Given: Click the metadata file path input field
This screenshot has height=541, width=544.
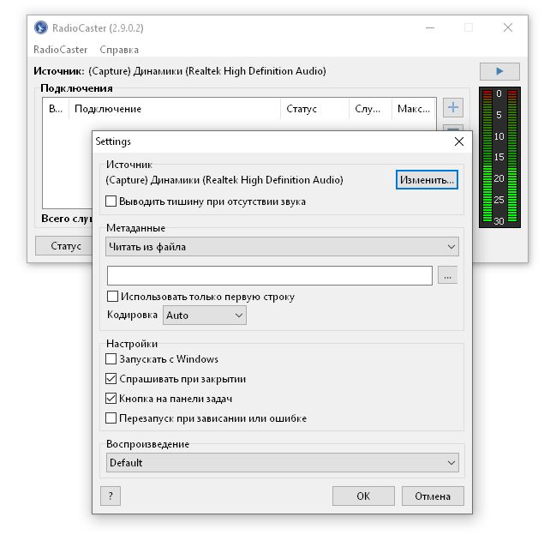Looking at the screenshot, I should [270, 275].
